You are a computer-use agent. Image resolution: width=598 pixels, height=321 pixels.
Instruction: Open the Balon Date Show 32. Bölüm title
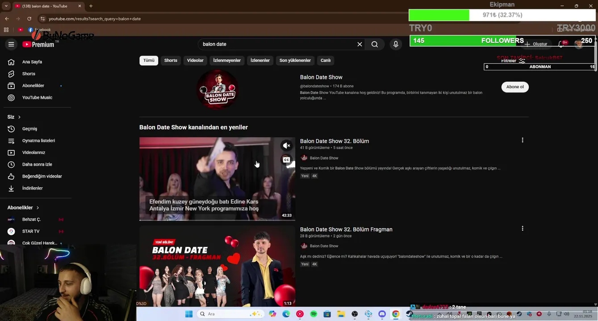point(335,141)
